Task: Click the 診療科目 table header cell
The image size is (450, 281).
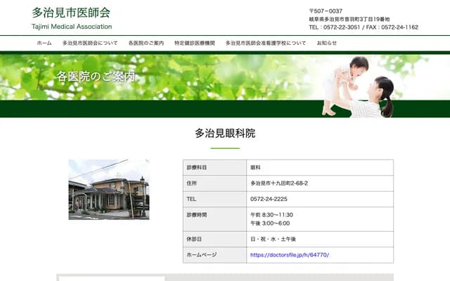Action: 214,167
